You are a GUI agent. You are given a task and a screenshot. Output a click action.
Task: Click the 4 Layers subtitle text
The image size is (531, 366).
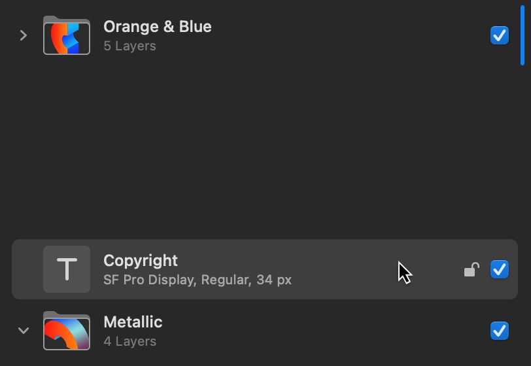coord(129,341)
